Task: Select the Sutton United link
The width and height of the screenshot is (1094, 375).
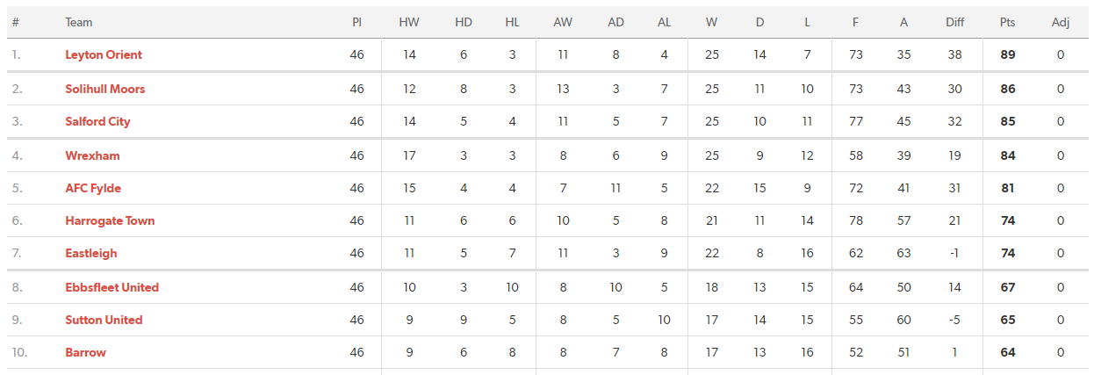Action: point(104,320)
